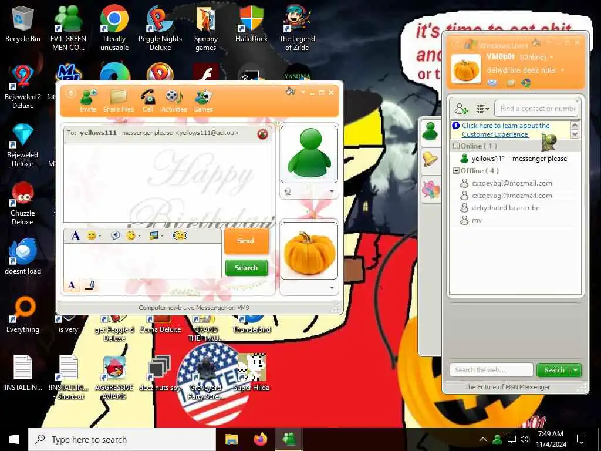The height and width of the screenshot is (451, 601).
Task: Click the webcam icon under contact picture
Action: [x=288, y=191]
